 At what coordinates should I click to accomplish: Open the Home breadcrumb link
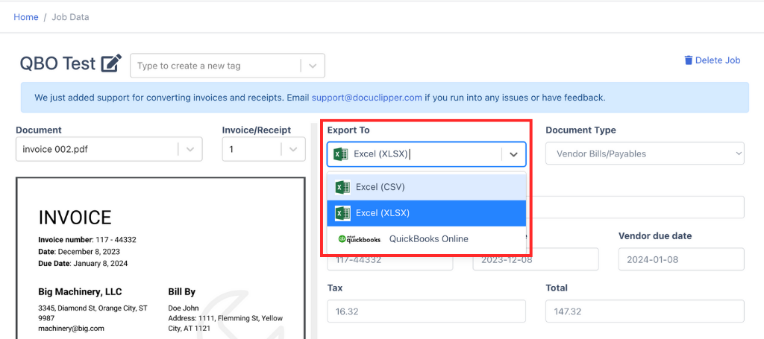tap(26, 17)
